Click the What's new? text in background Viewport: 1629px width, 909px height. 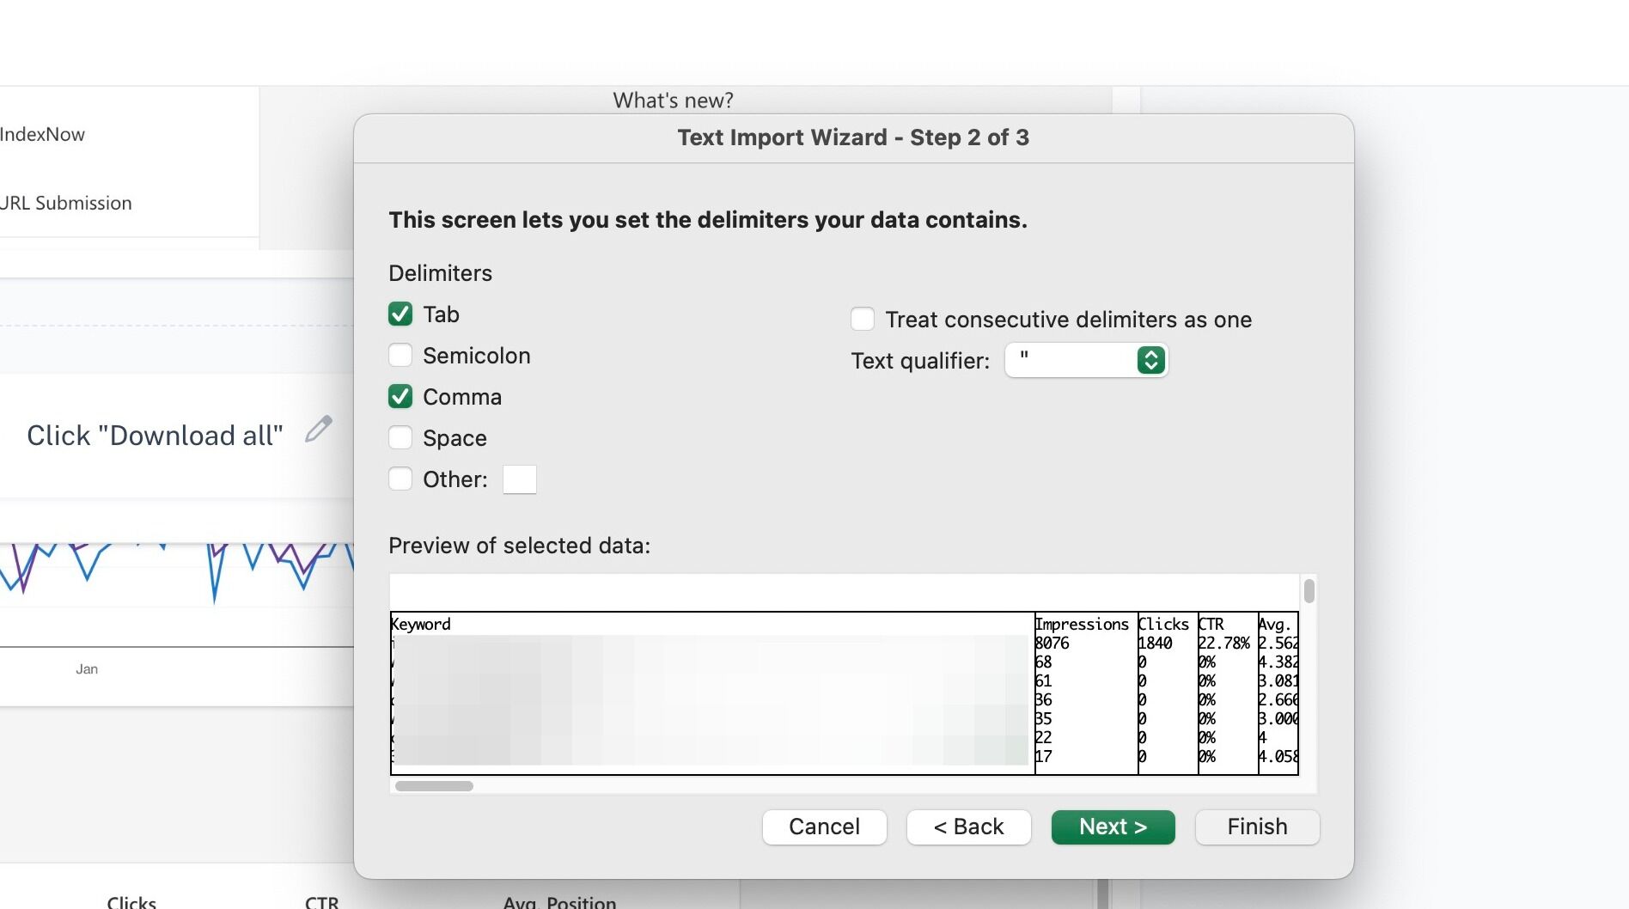click(673, 101)
